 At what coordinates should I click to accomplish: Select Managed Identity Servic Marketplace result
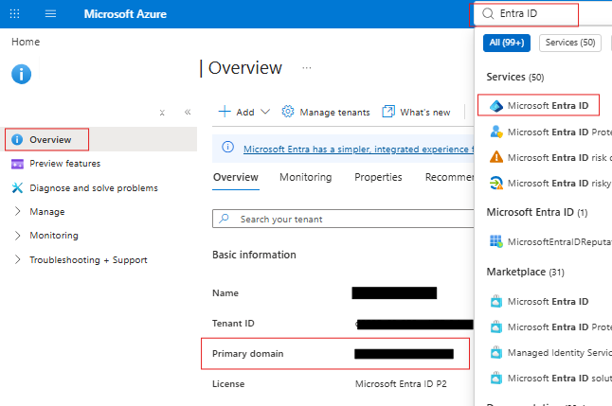click(559, 353)
